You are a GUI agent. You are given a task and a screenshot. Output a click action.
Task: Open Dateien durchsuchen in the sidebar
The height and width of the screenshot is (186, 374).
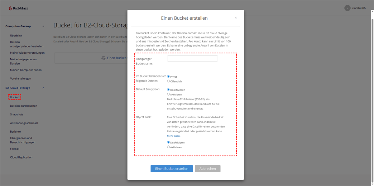(x=23, y=106)
